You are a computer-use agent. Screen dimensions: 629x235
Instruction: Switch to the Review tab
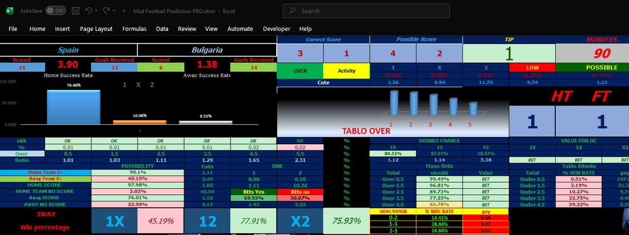(x=187, y=29)
